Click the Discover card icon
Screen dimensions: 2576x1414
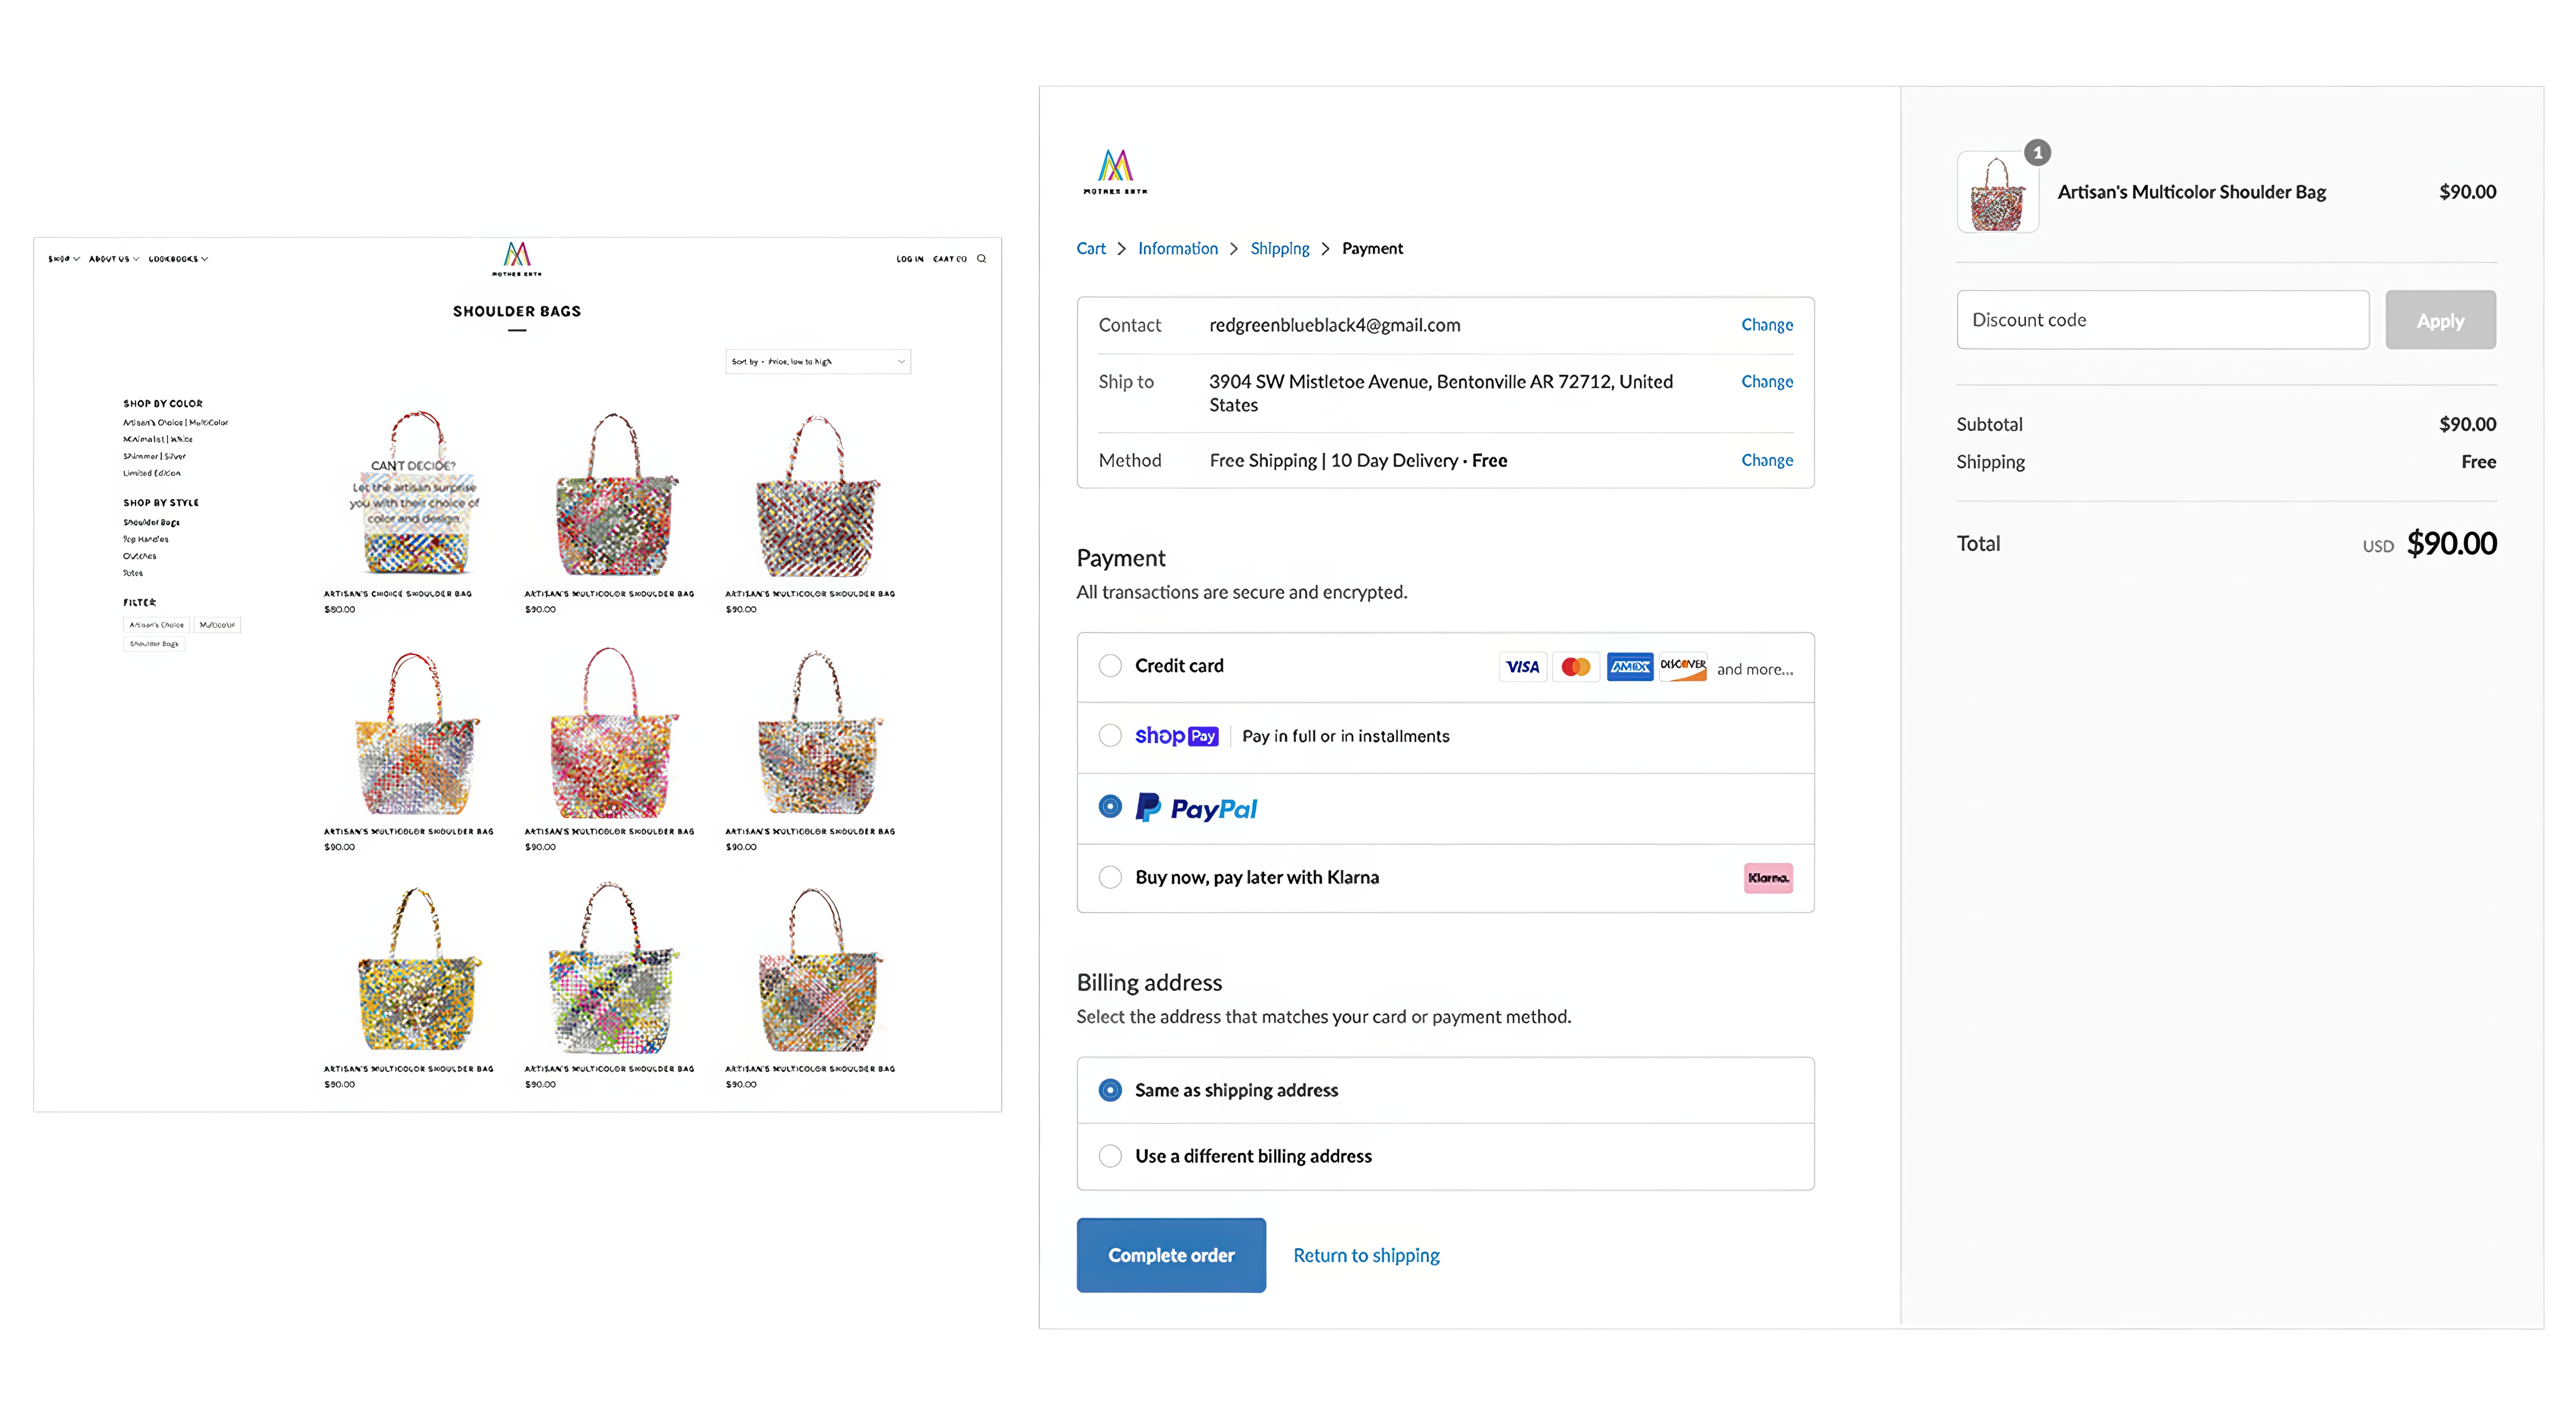pyautogui.click(x=1683, y=667)
